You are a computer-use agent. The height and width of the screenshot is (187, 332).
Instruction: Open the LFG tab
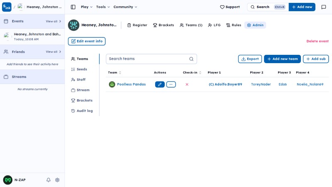point(214,25)
